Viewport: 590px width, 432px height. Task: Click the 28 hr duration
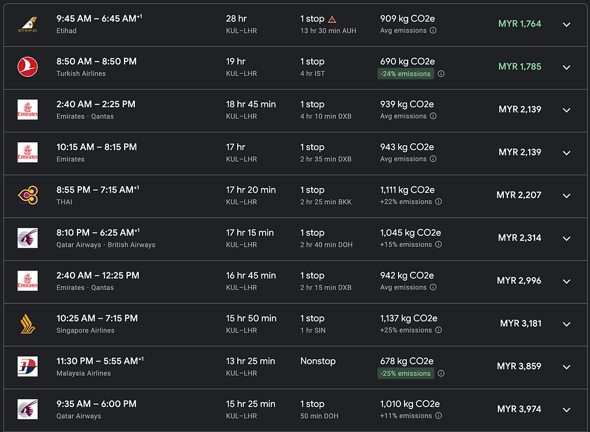(x=236, y=19)
